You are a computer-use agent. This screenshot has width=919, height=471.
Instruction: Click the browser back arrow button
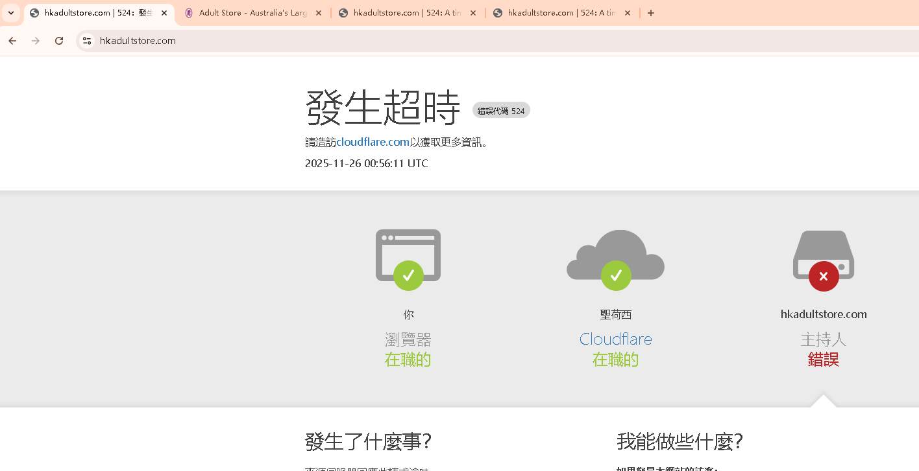[12, 41]
